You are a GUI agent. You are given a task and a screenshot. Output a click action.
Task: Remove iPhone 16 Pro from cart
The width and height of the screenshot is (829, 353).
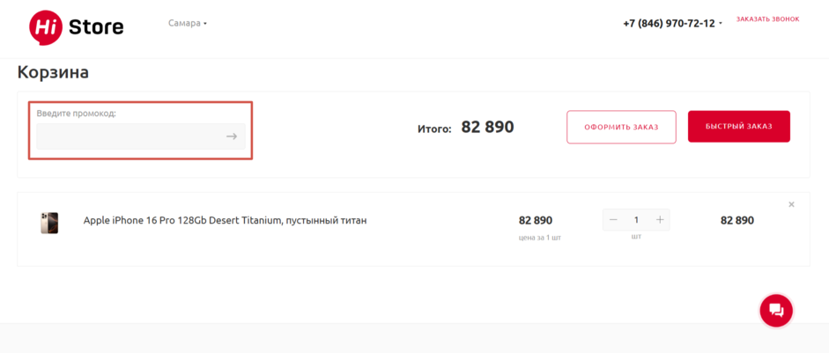tap(791, 204)
